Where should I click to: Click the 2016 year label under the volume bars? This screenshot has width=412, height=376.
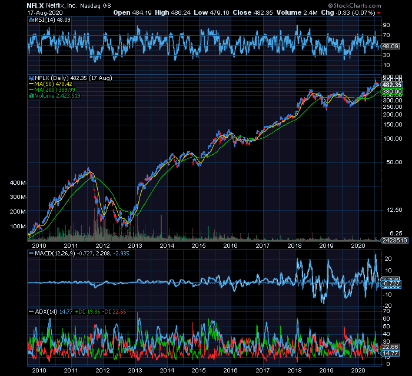[231, 246]
